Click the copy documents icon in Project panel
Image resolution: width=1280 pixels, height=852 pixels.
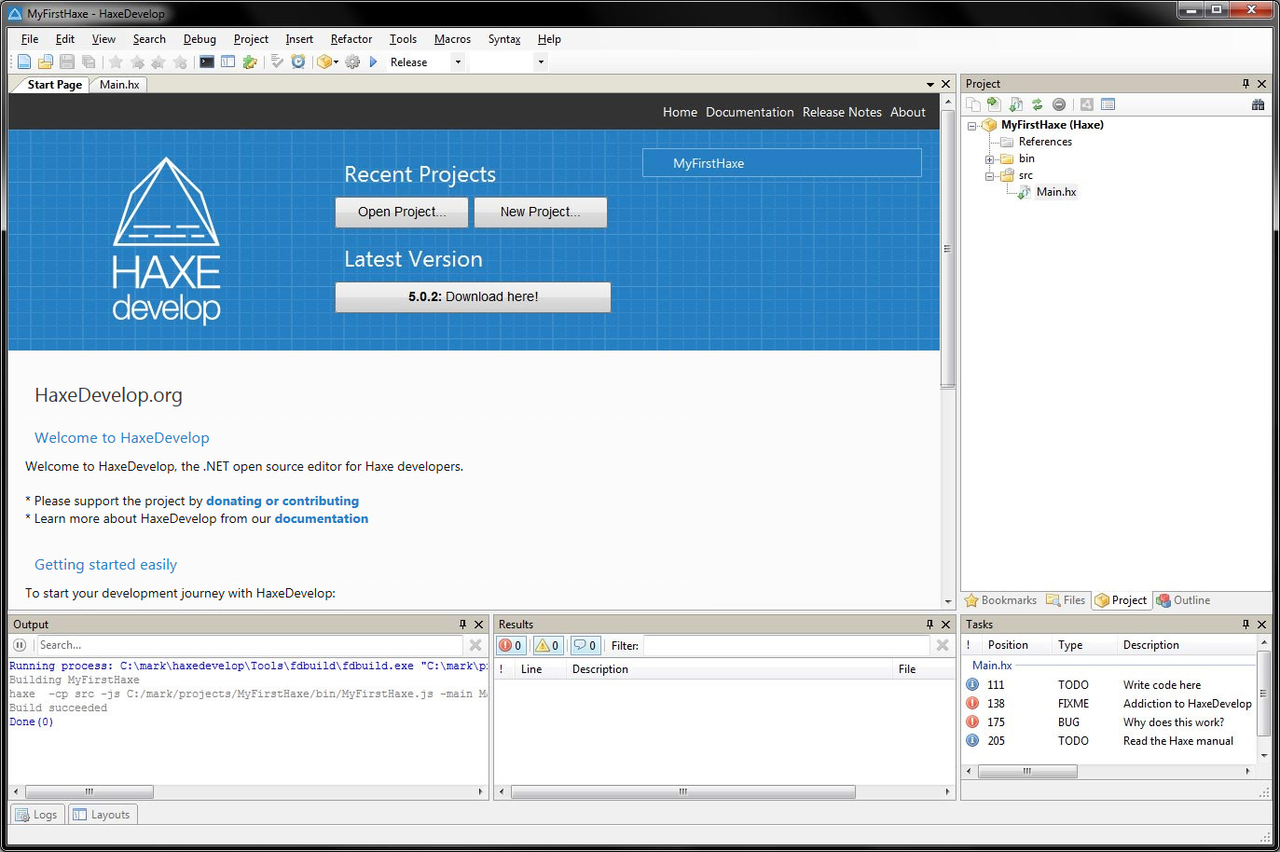973,104
